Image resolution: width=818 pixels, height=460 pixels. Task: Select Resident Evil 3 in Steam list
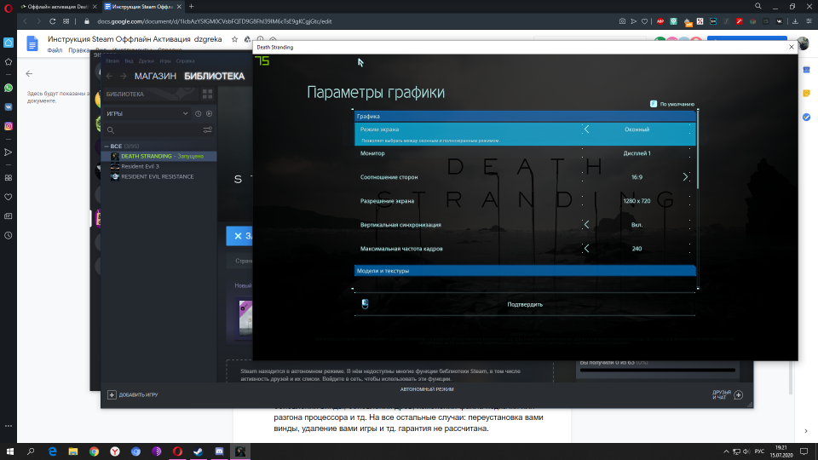point(158,166)
